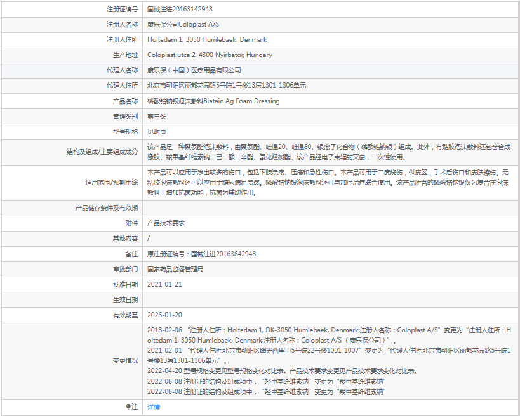Click the 批准日期 label
The height and width of the screenshot is (418, 520).
tap(125, 285)
